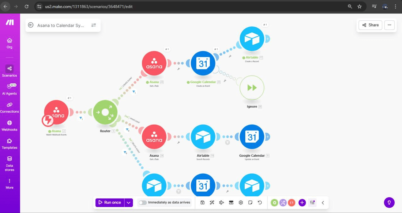Add module after Airtable Create a Record
The image size is (402, 213).
pos(268,39)
